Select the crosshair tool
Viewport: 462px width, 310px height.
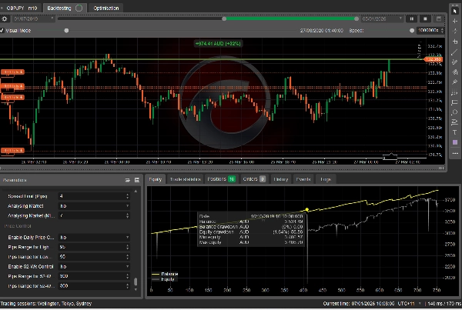(x=455, y=18)
